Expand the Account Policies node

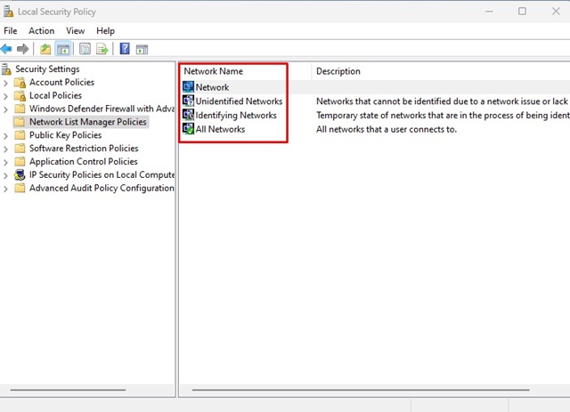[6, 83]
